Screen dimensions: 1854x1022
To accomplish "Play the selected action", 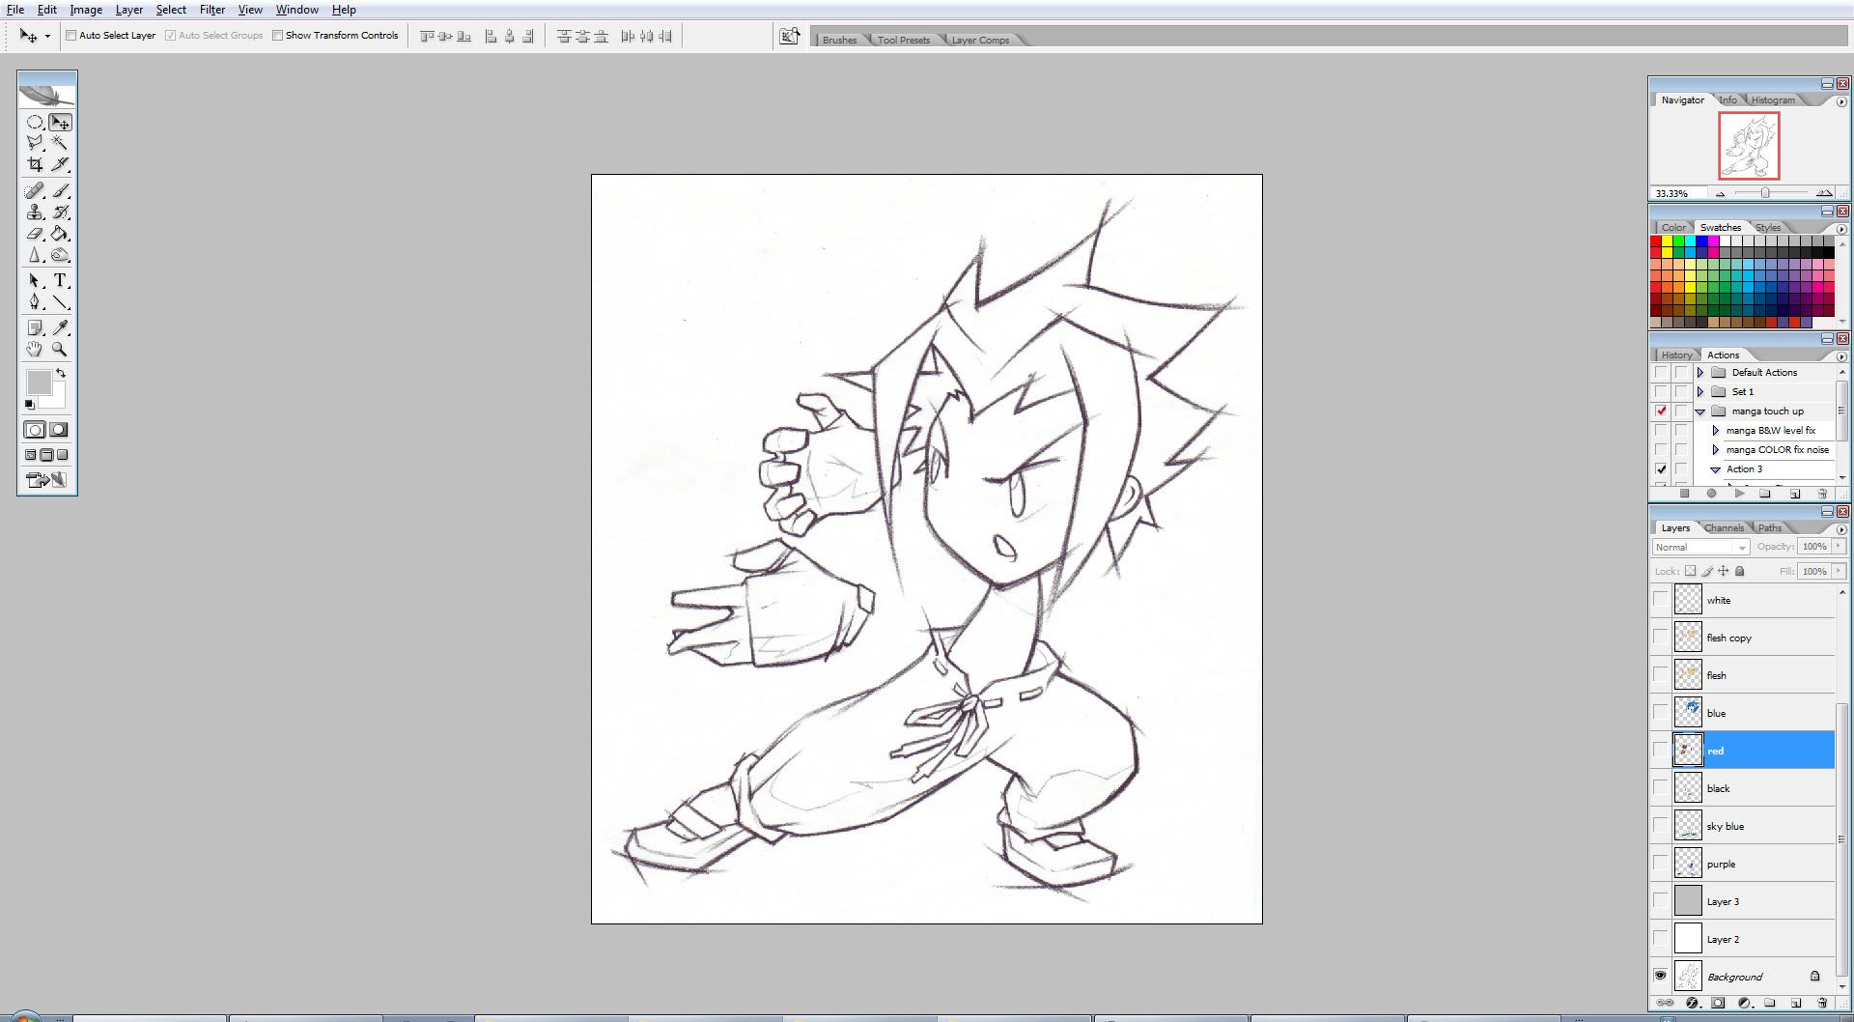I will click(x=1739, y=494).
